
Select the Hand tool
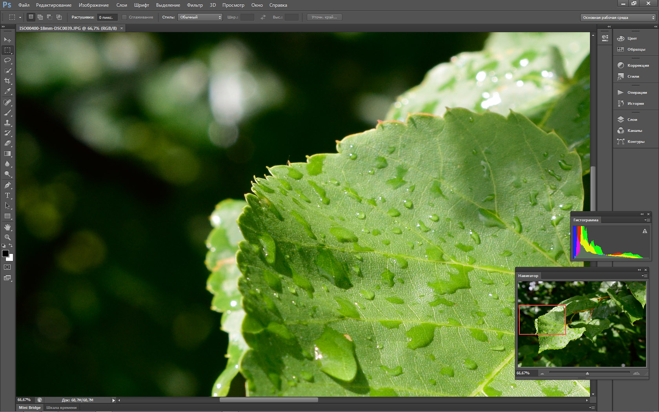[x=7, y=227]
